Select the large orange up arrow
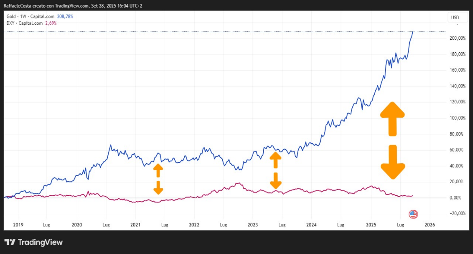Screen dimensions: 473x254 pos(392,118)
